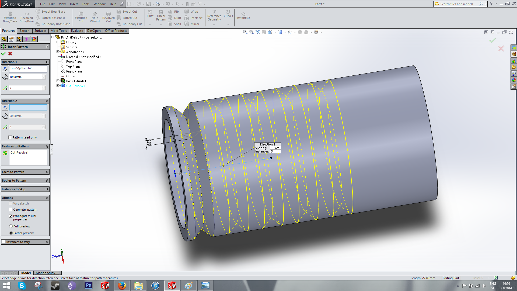Expand the History tree node
The width and height of the screenshot is (517, 291).
pyautogui.click(x=58, y=42)
